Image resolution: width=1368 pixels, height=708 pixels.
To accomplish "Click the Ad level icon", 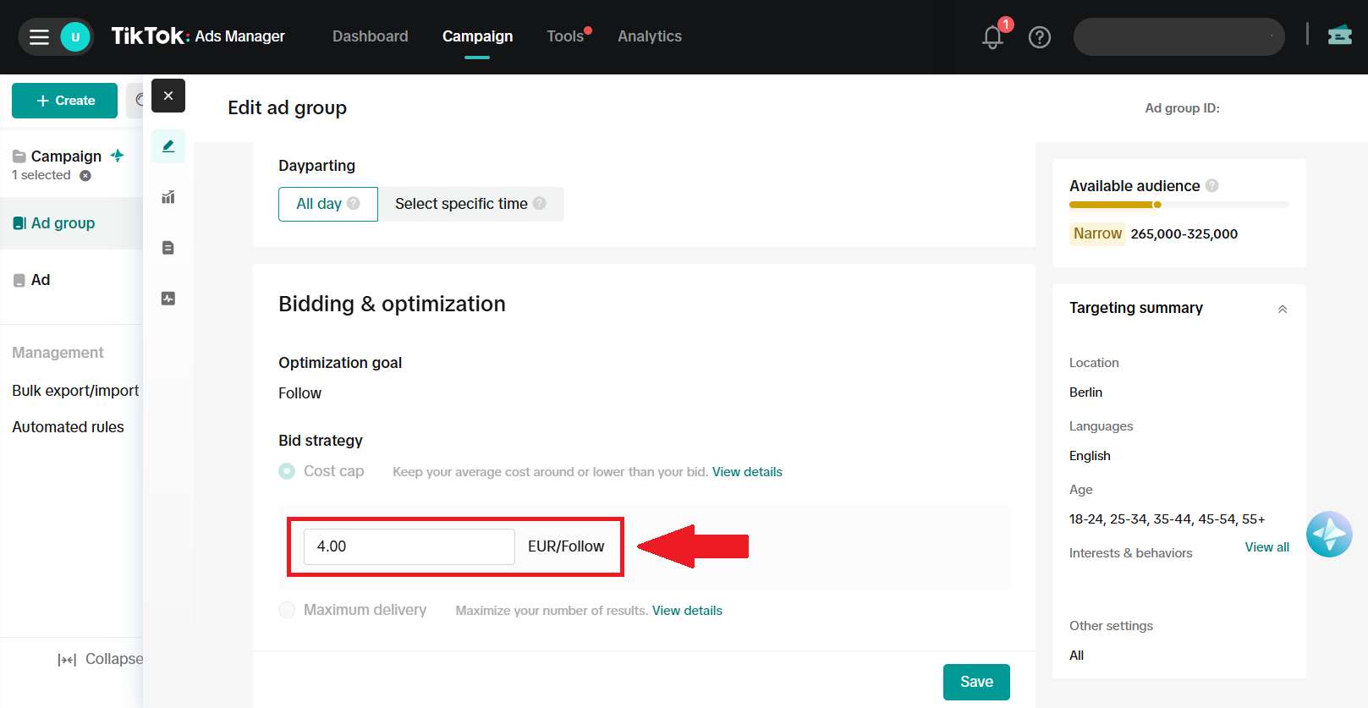I will tap(19, 280).
